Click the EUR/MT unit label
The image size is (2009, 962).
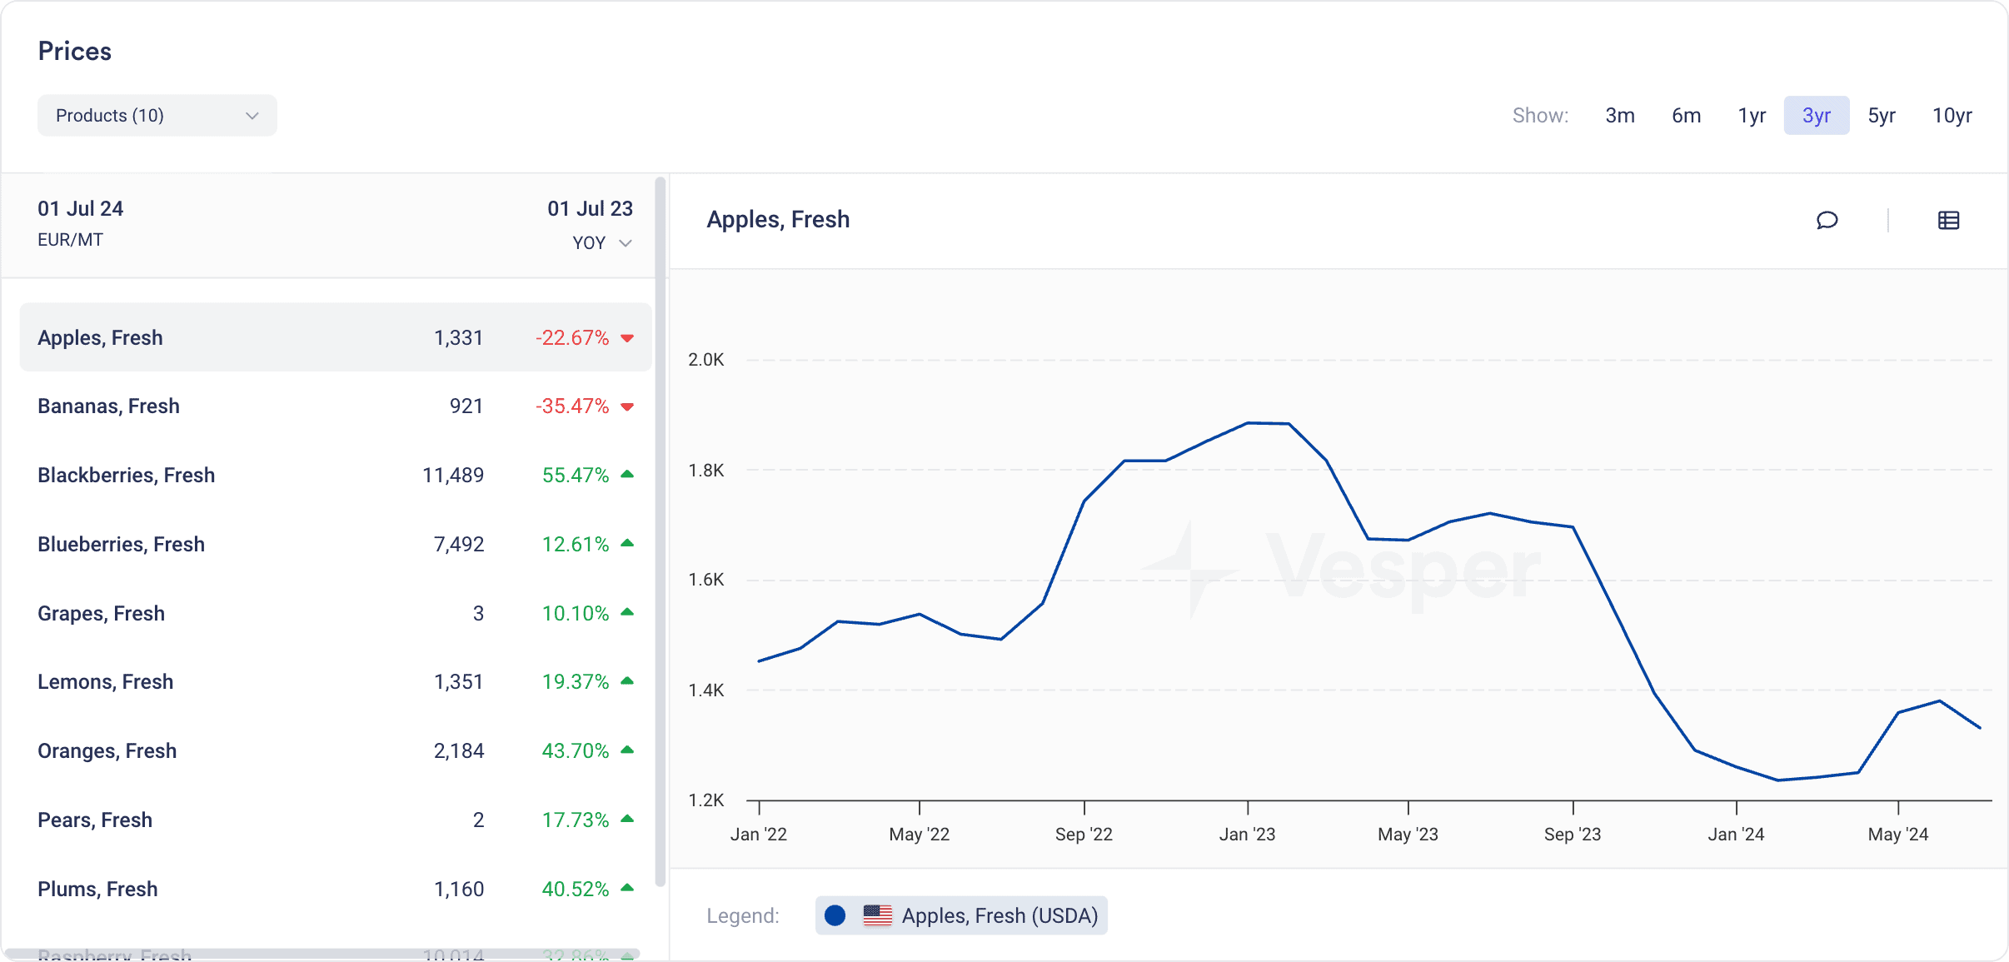71,240
